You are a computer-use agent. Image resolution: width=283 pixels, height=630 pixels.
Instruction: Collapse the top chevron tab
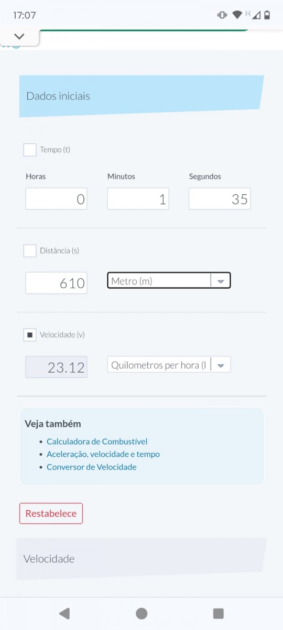(x=19, y=37)
